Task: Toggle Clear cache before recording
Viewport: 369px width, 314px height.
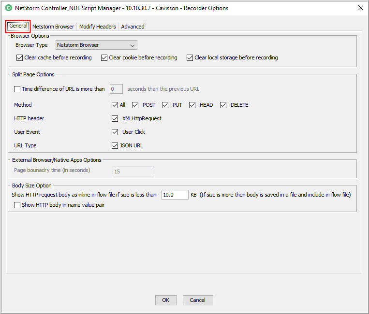Action: (19, 57)
